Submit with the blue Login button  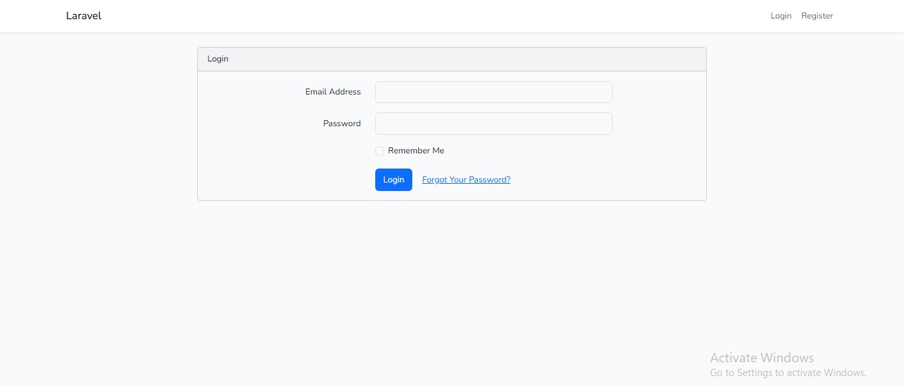(x=394, y=180)
